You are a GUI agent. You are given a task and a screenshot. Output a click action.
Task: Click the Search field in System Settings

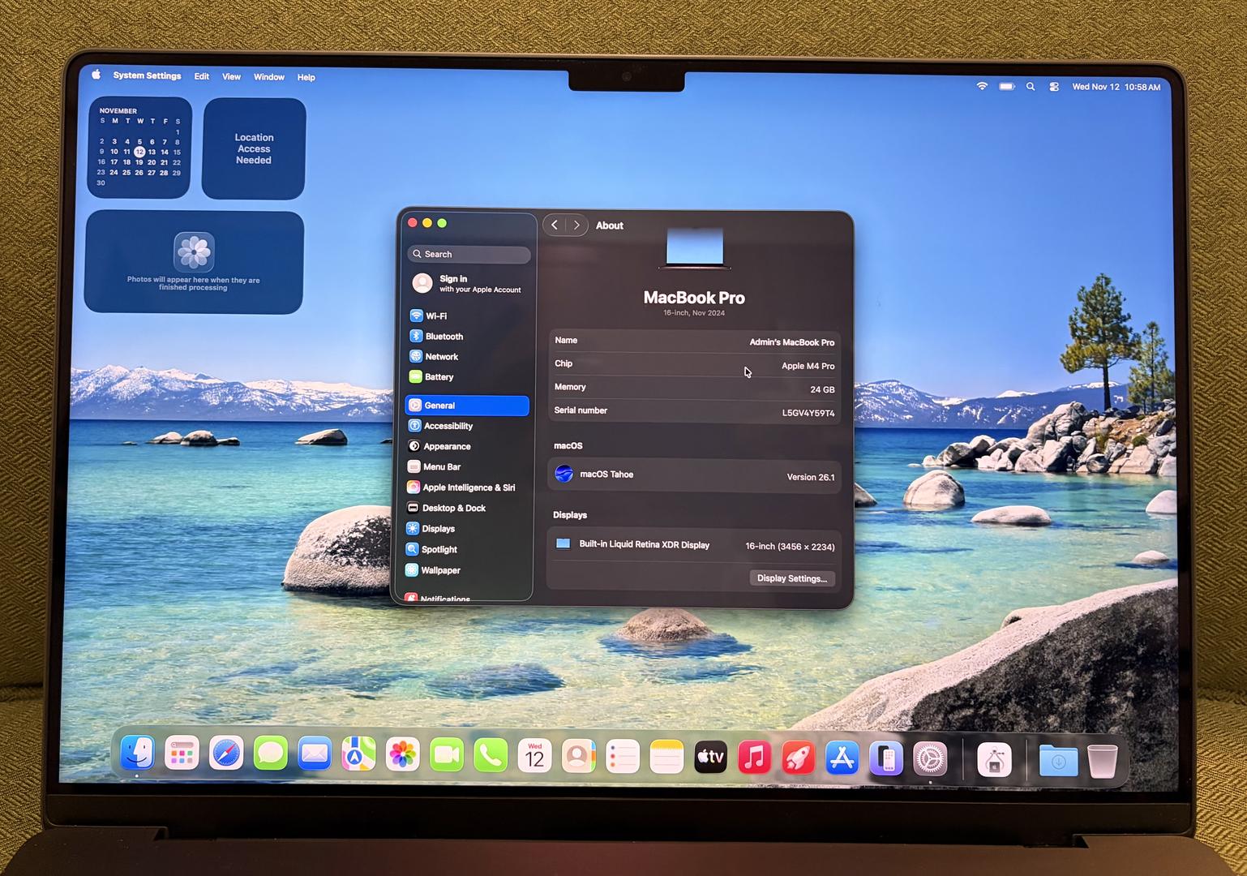click(x=469, y=254)
